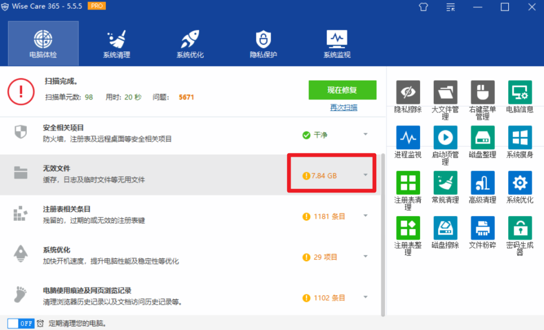Image resolution: width=544 pixels, height=330 pixels.
Task: Click the results list vertical scrollbar
Action: click(383, 235)
